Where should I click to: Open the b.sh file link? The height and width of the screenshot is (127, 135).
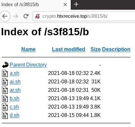[x=15, y=99]
